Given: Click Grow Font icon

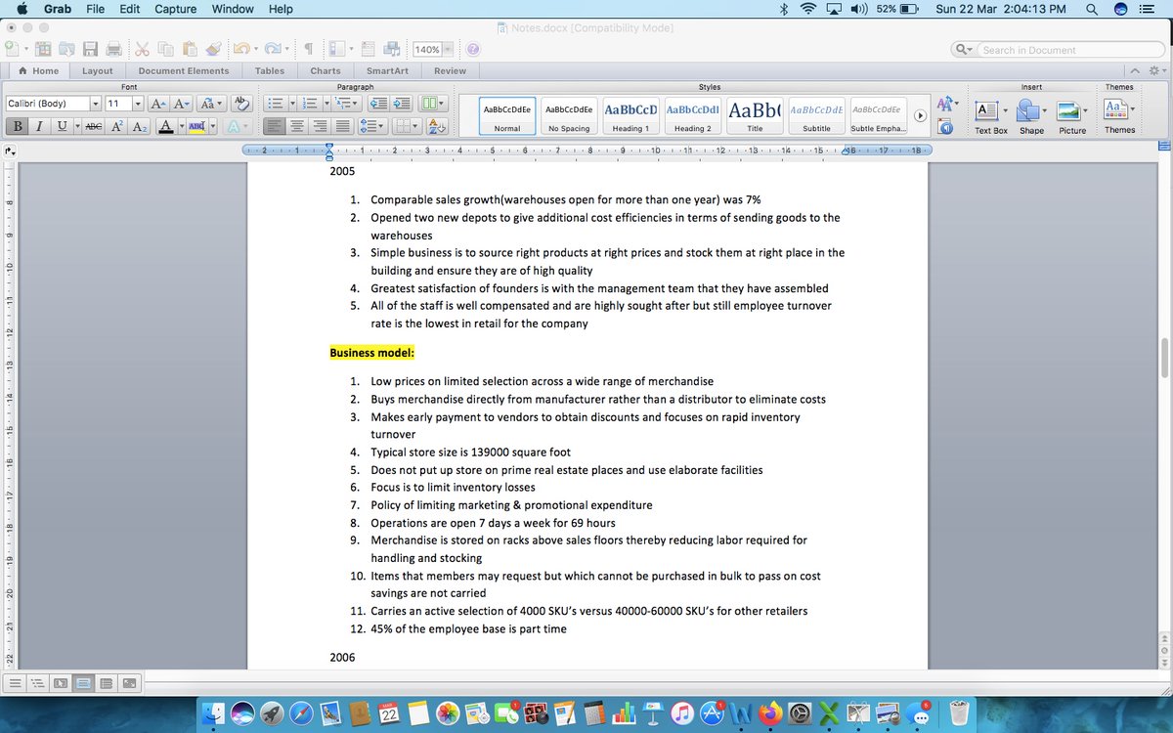Looking at the screenshot, I should click(158, 104).
